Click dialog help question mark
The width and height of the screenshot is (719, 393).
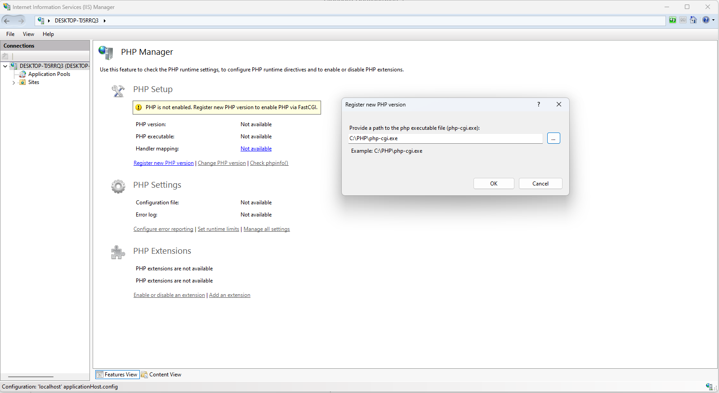click(x=539, y=104)
